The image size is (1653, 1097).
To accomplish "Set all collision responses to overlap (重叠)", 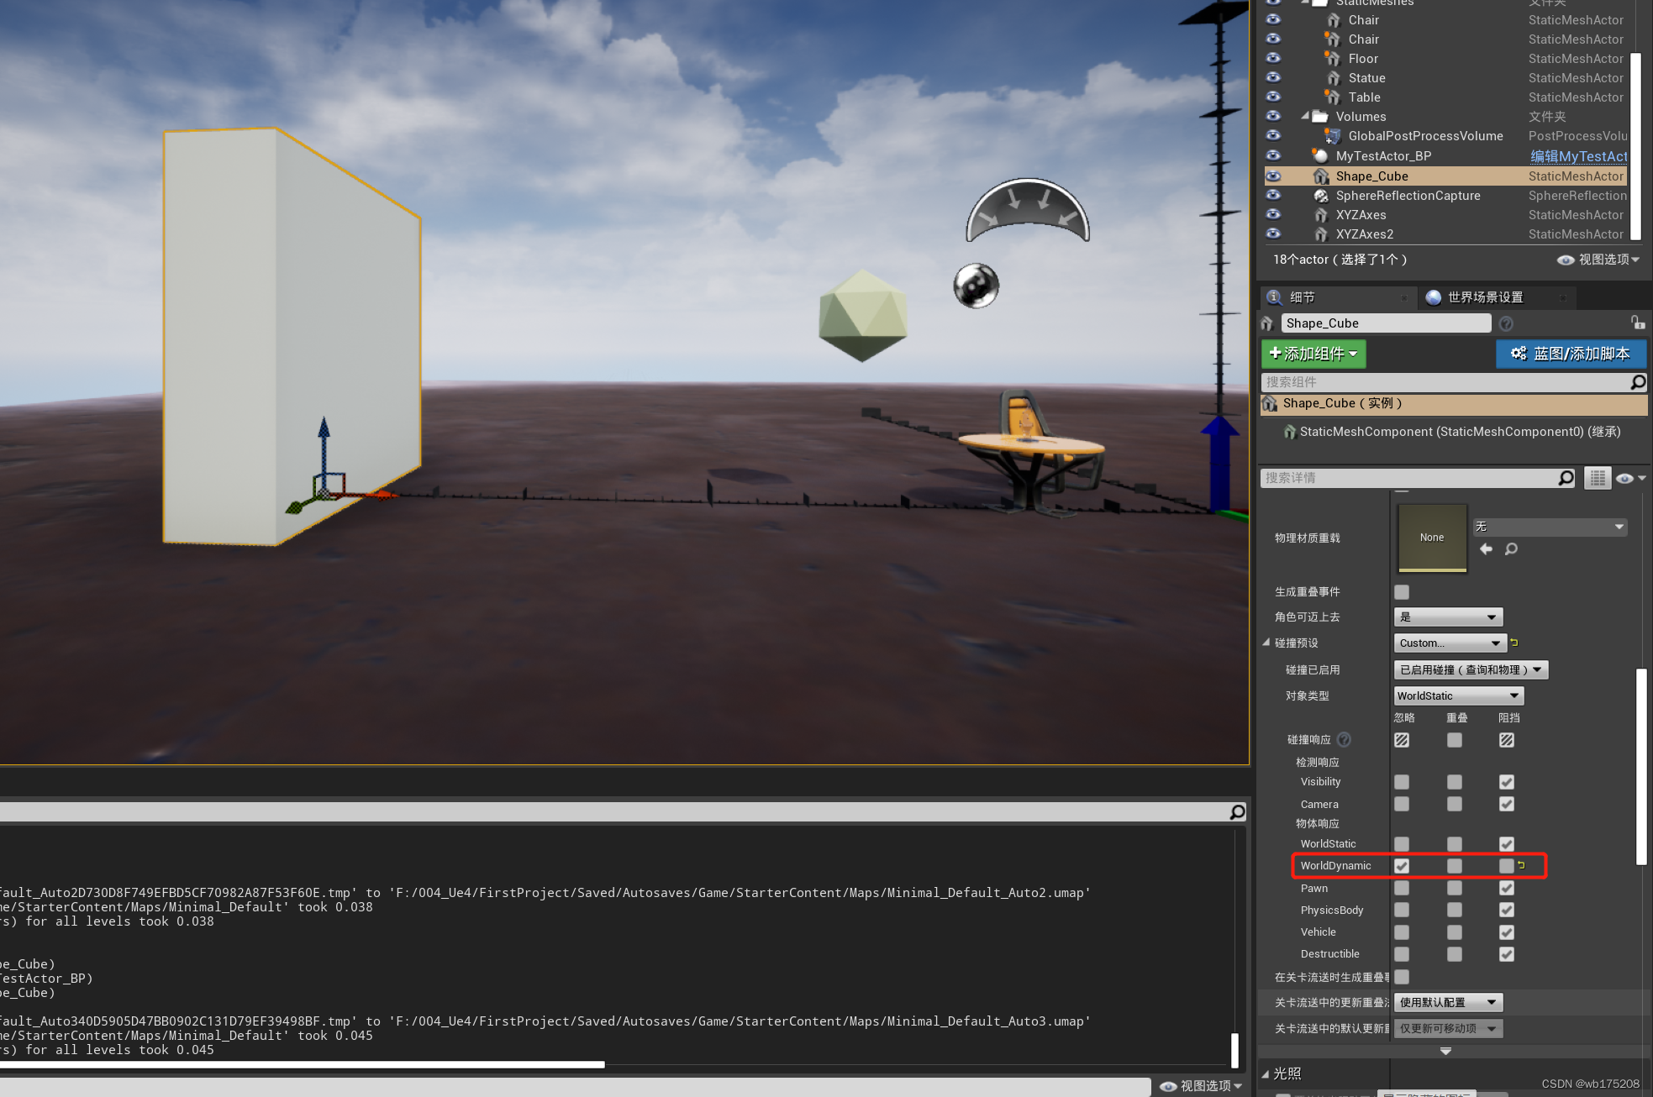I will click(1455, 740).
